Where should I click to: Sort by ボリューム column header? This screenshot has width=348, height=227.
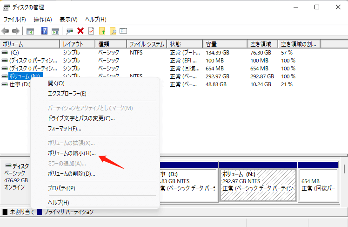tap(30, 44)
